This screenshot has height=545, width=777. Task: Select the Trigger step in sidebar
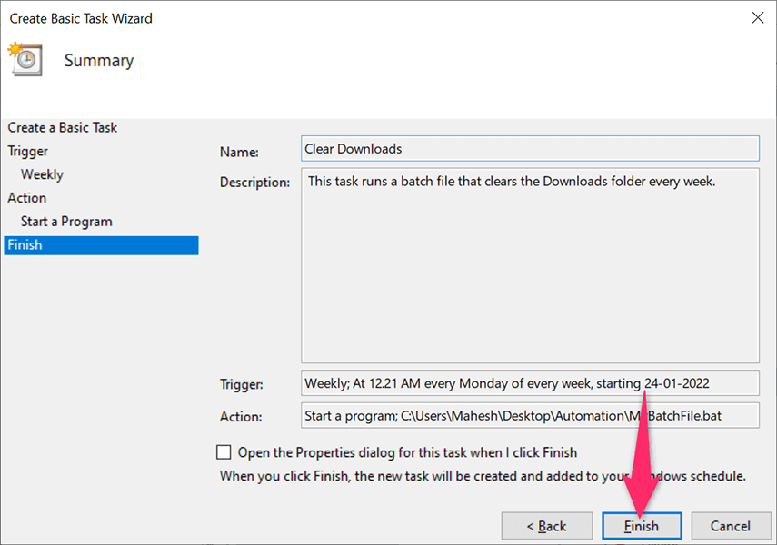point(28,152)
